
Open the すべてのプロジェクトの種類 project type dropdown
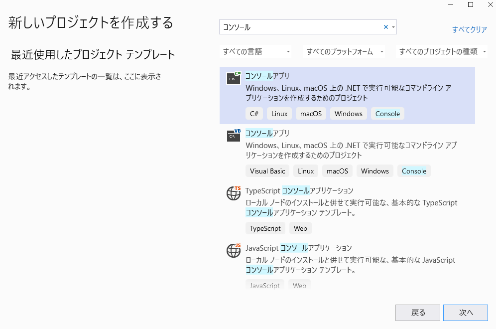pos(442,52)
